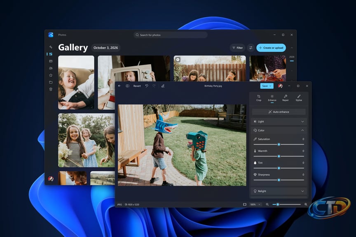Click Revert in the editor toolbar

(137, 86)
